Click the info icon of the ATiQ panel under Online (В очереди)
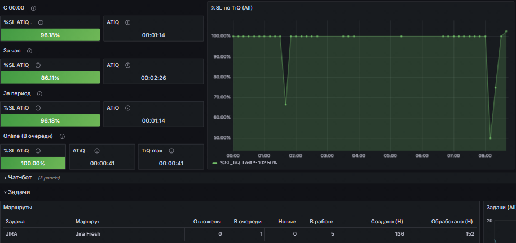This screenshot has height=243, width=516. (97, 151)
